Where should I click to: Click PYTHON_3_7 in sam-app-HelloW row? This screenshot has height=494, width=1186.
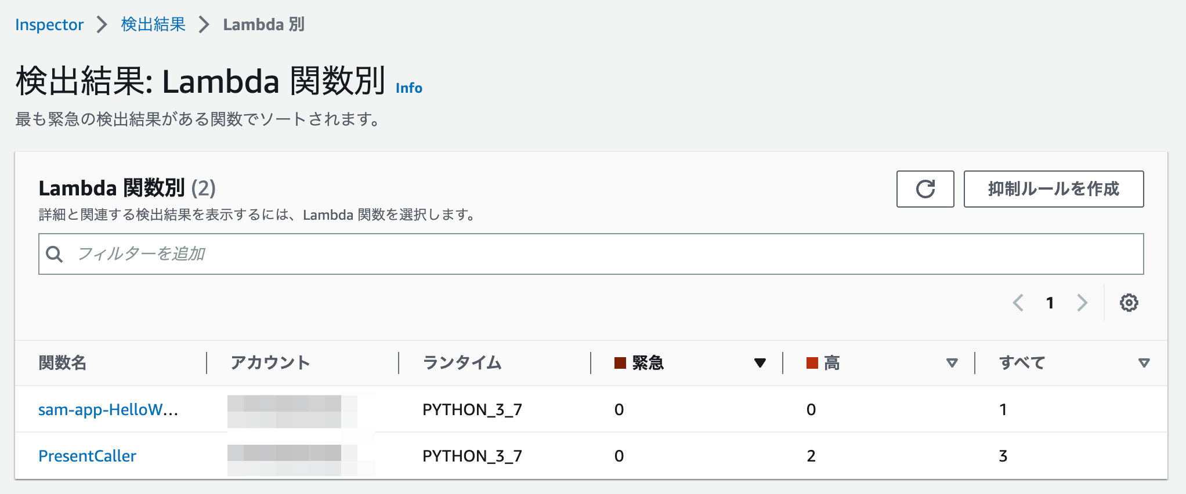click(472, 410)
